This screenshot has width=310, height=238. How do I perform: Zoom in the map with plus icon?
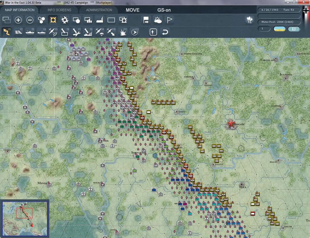click(x=18, y=20)
